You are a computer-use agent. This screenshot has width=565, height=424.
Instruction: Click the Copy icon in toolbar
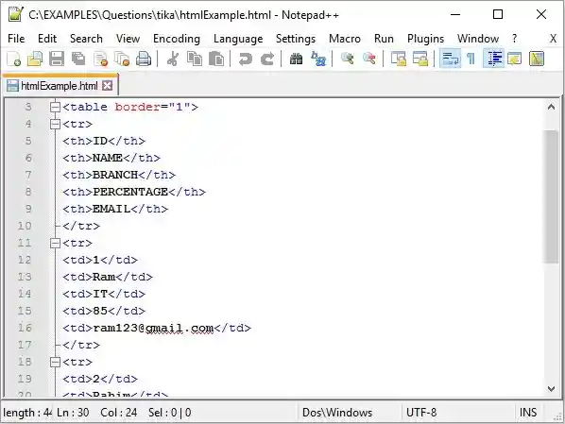point(195,59)
